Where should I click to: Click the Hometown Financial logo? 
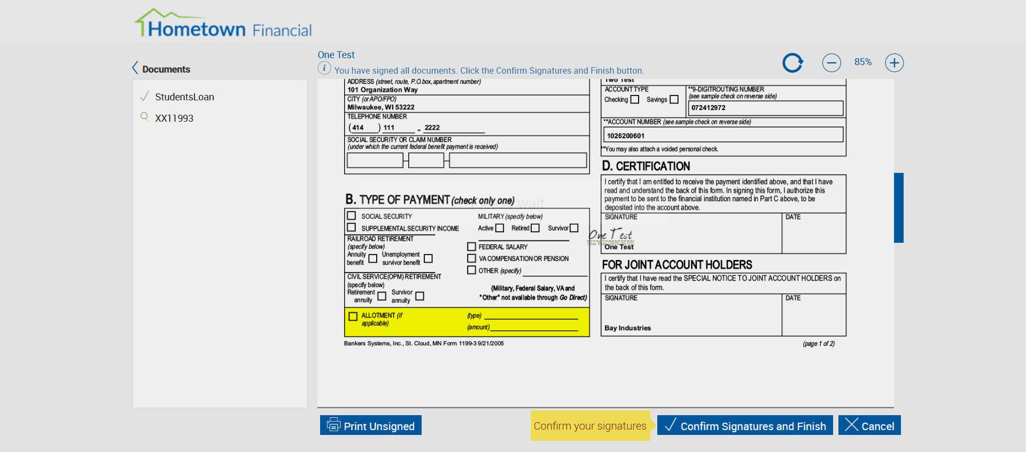coord(223,23)
